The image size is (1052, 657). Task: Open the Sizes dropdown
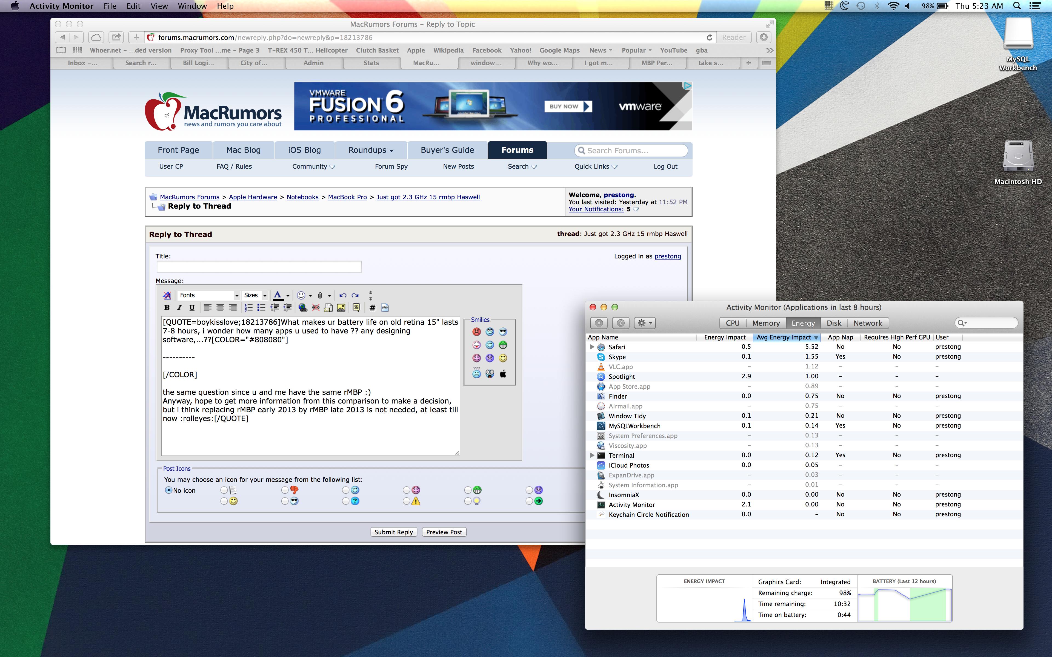[255, 295]
